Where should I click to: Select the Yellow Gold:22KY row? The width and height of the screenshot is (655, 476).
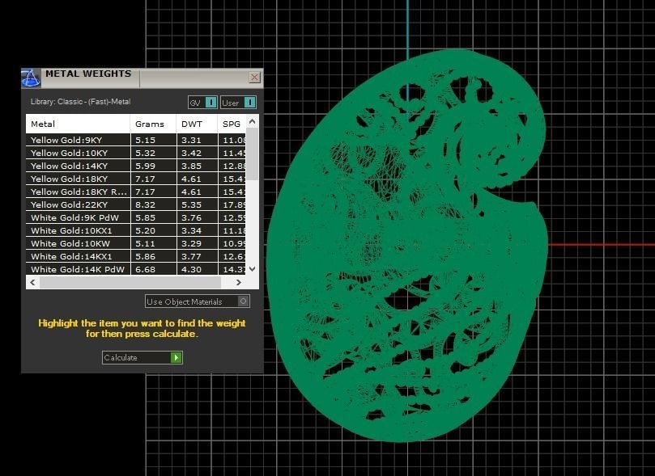[x=136, y=204]
